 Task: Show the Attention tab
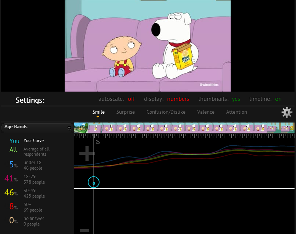[x=237, y=112]
